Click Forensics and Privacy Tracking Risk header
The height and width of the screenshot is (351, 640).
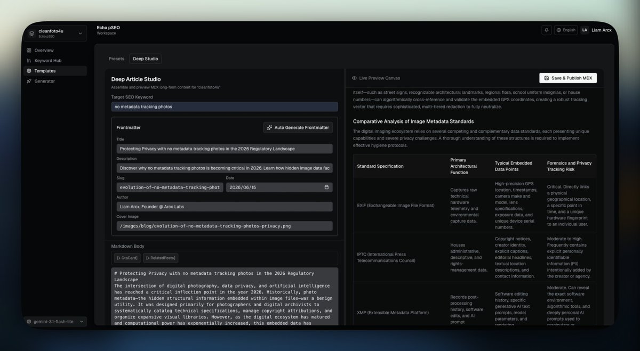tap(569, 166)
